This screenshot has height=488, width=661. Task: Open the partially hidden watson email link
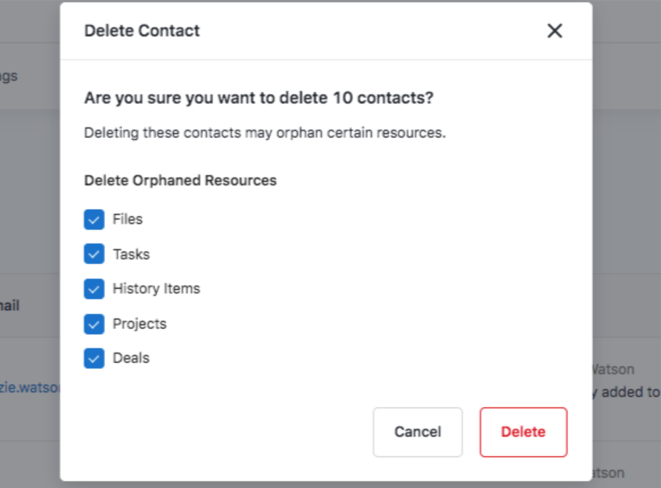coord(30,388)
